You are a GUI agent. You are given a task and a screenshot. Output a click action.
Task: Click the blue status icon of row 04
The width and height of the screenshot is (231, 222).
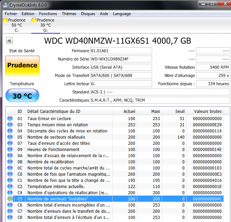(10, 131)
